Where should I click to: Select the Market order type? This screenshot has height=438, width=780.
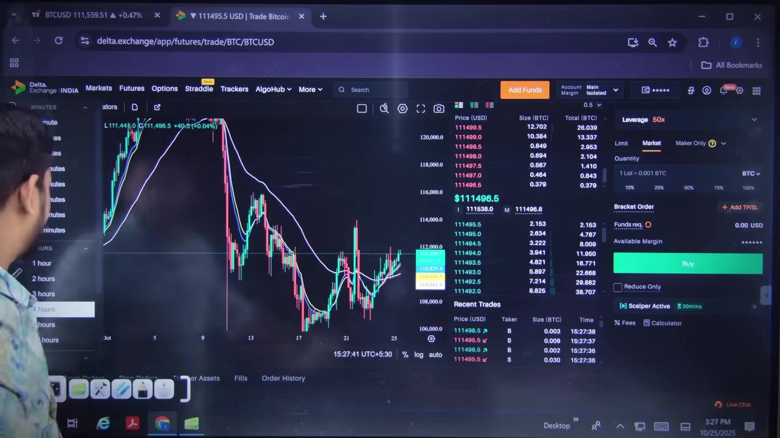pos(651,143)
